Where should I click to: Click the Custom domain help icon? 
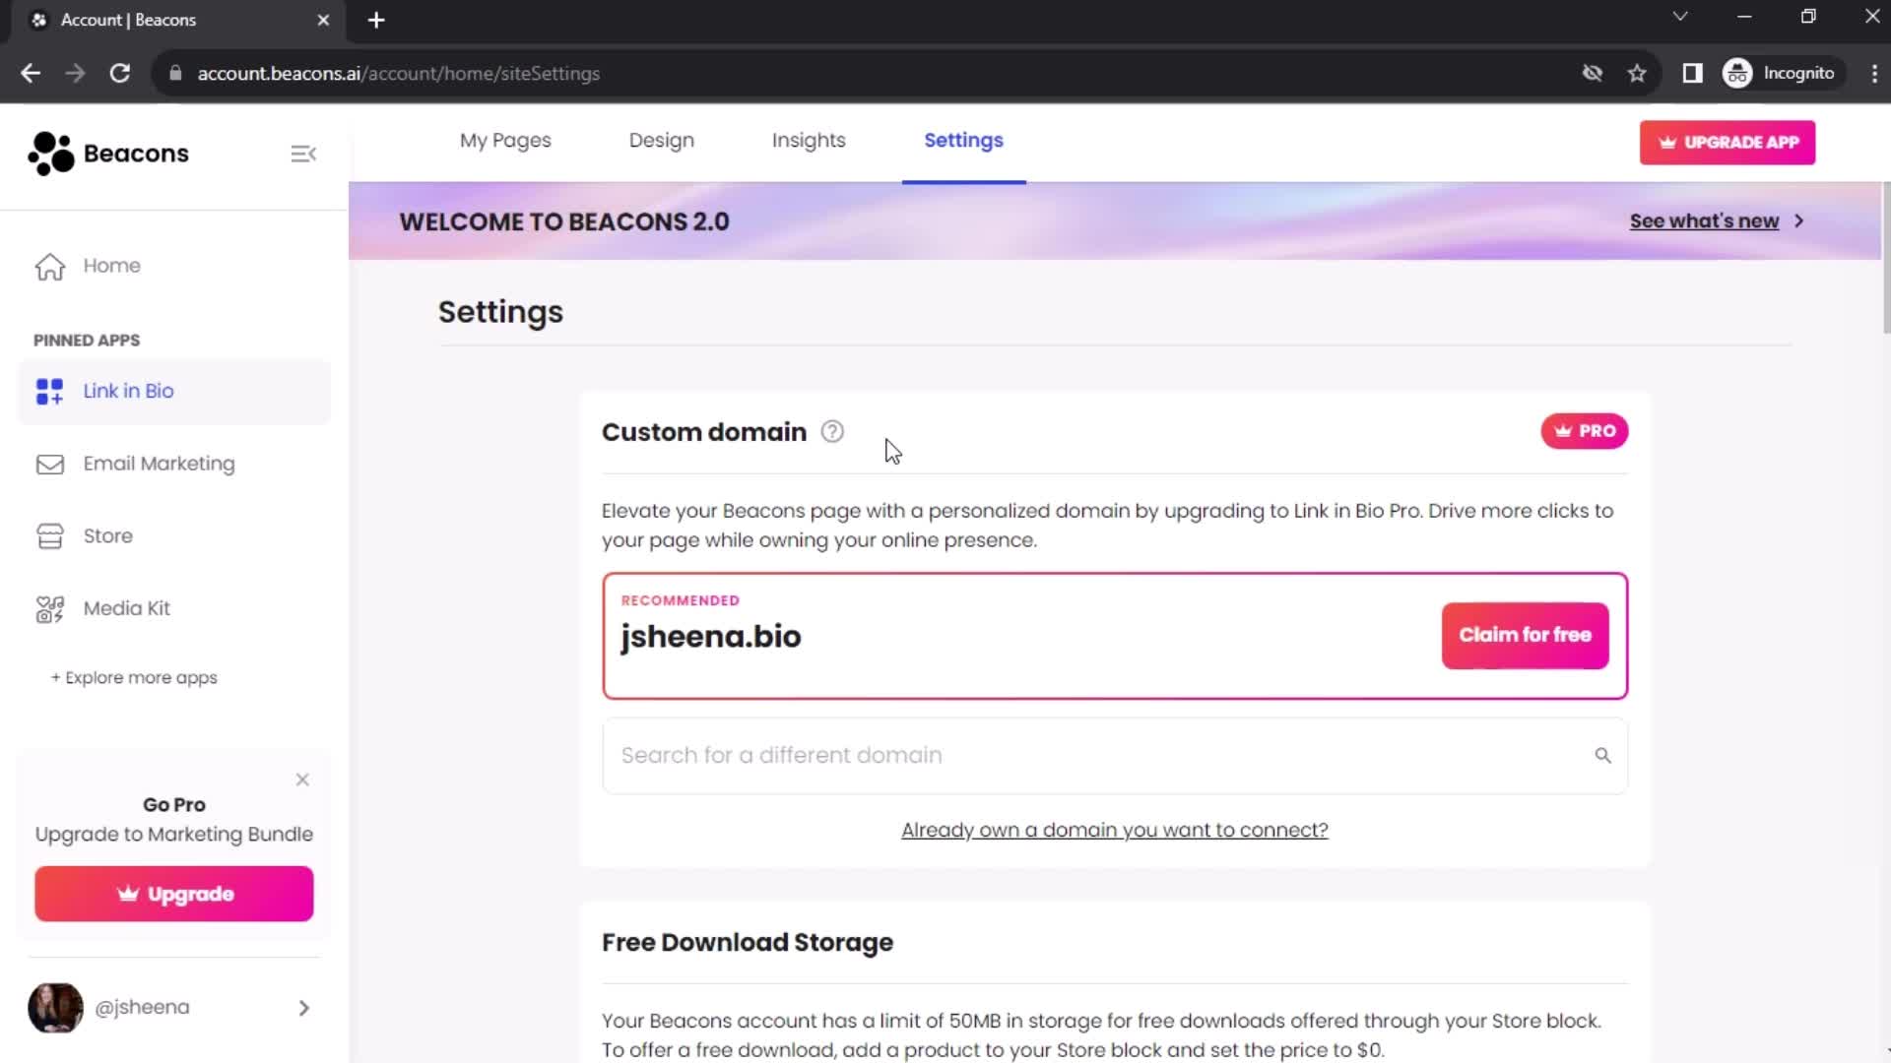tap(832, 432)
